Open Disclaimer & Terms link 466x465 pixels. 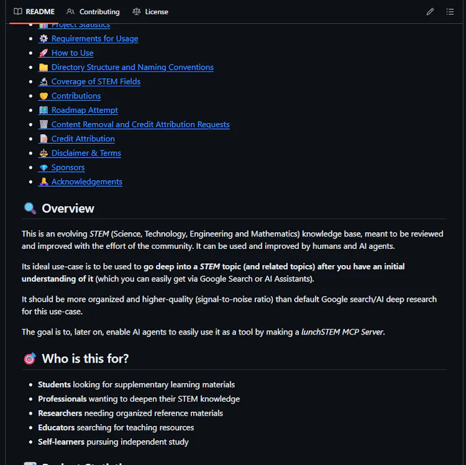click(x=86, y=153)
